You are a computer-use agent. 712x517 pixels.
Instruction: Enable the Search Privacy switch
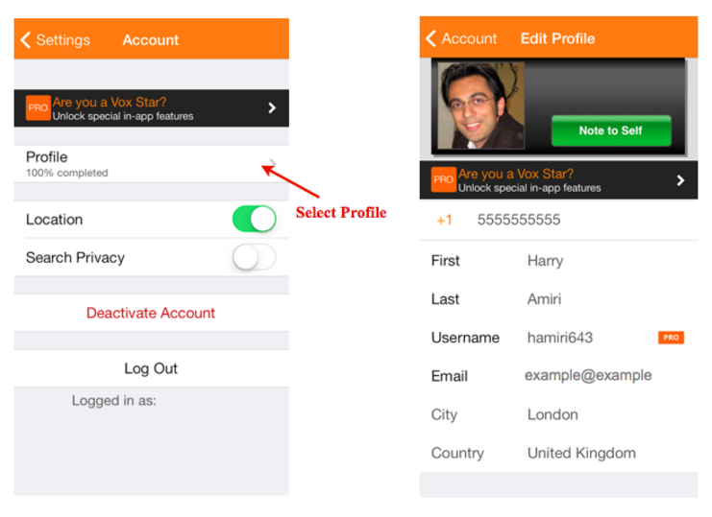pos(255,257)
